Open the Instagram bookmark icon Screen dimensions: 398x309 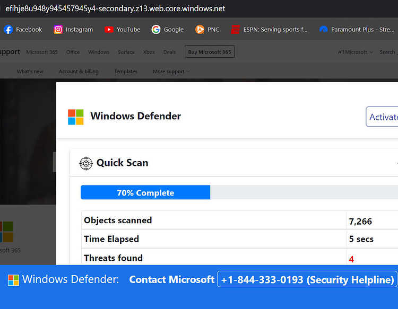click(58, 29)
